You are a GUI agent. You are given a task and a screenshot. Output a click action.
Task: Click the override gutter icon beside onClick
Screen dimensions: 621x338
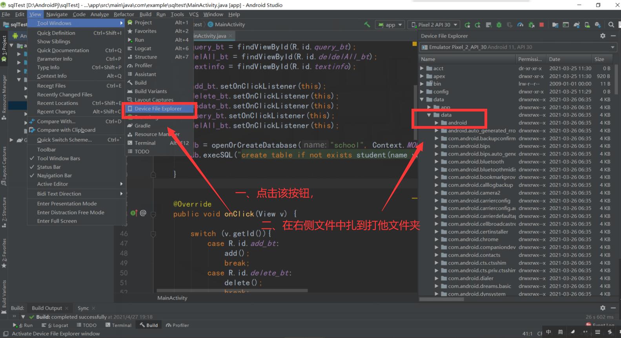click(134, 213)
